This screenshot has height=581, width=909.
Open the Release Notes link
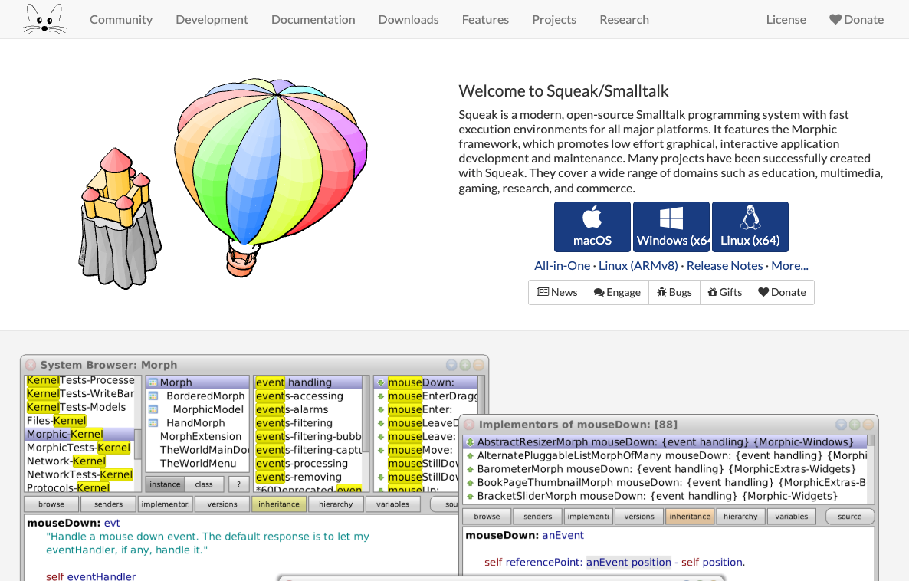[x=724, y=265]
